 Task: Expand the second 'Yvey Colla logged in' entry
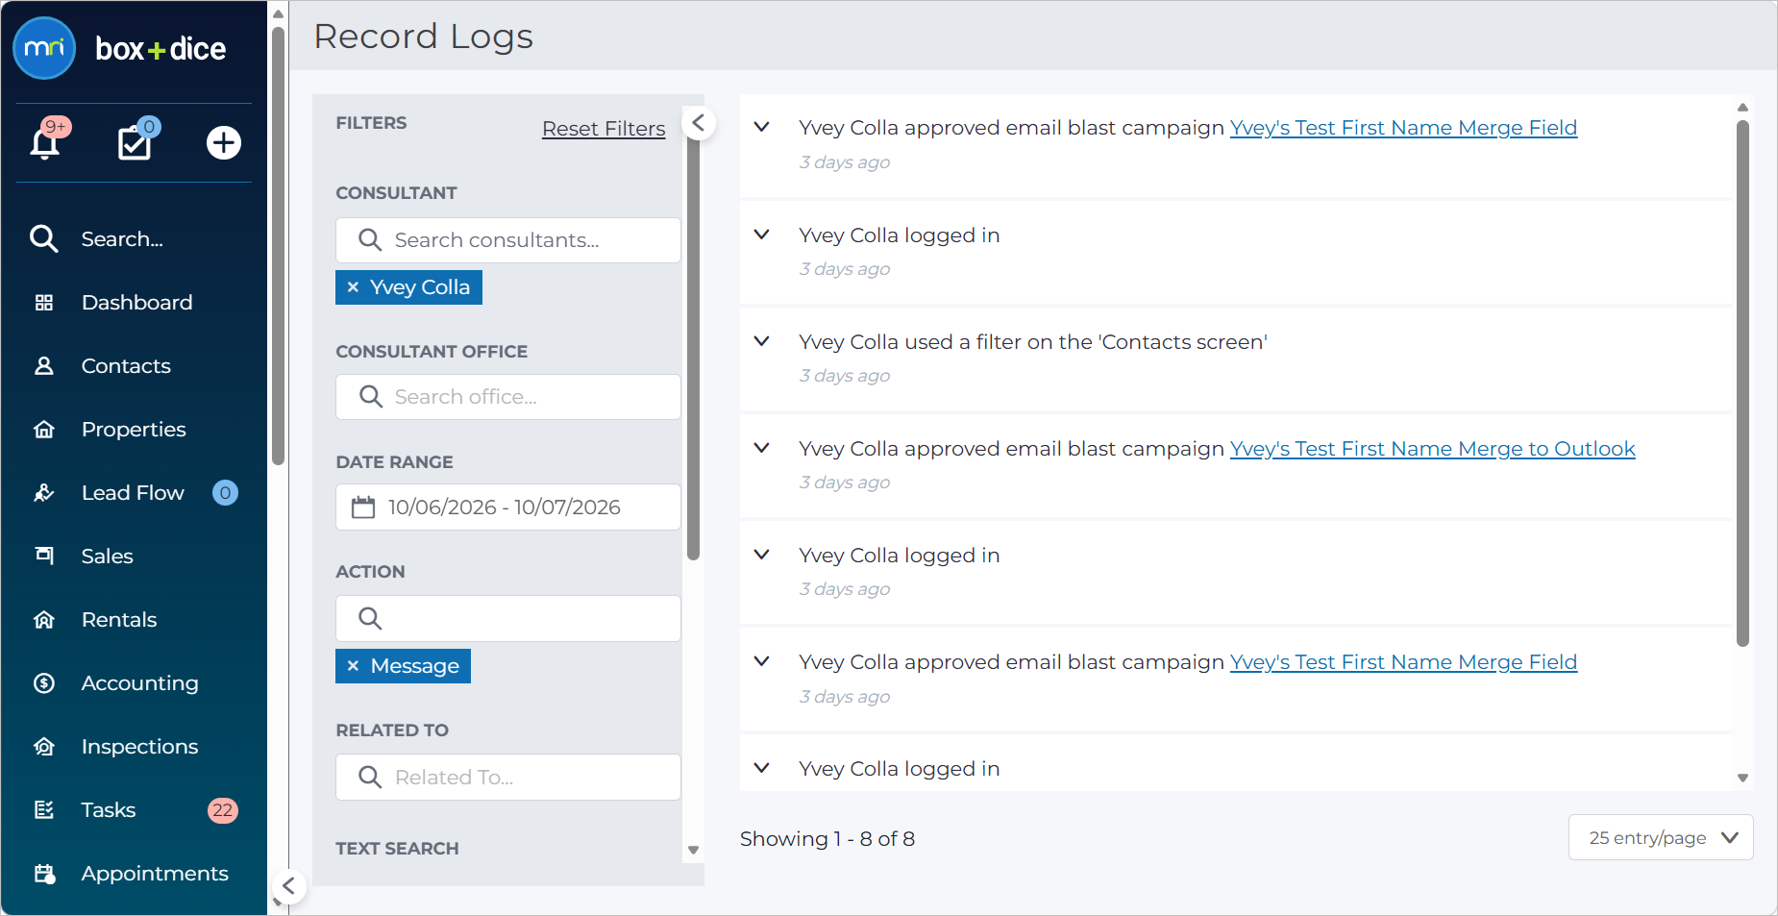pos(761,555)
